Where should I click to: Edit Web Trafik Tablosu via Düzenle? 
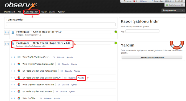pos(61,57)
